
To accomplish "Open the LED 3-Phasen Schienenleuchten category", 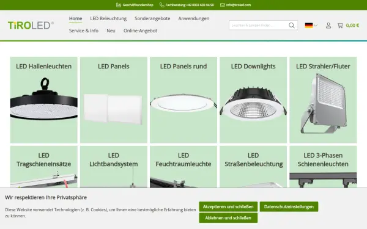I will (323, 167).
